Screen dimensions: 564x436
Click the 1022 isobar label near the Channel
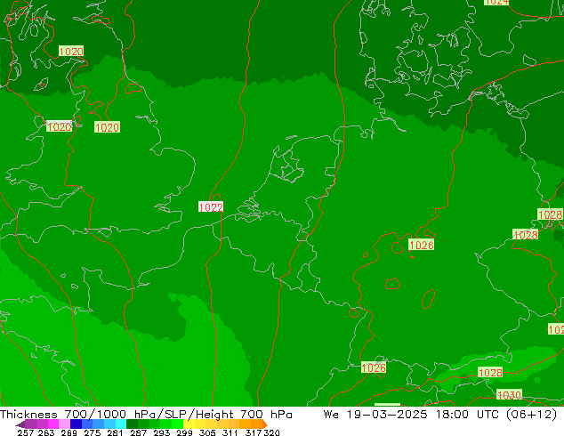[x=211, y=206]
